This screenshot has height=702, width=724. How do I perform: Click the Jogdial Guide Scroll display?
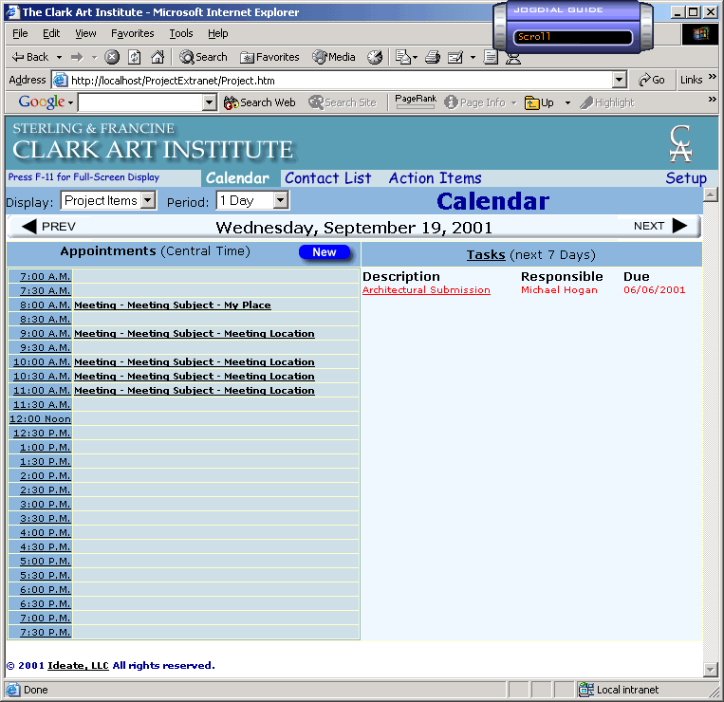(x=572, y=36)
